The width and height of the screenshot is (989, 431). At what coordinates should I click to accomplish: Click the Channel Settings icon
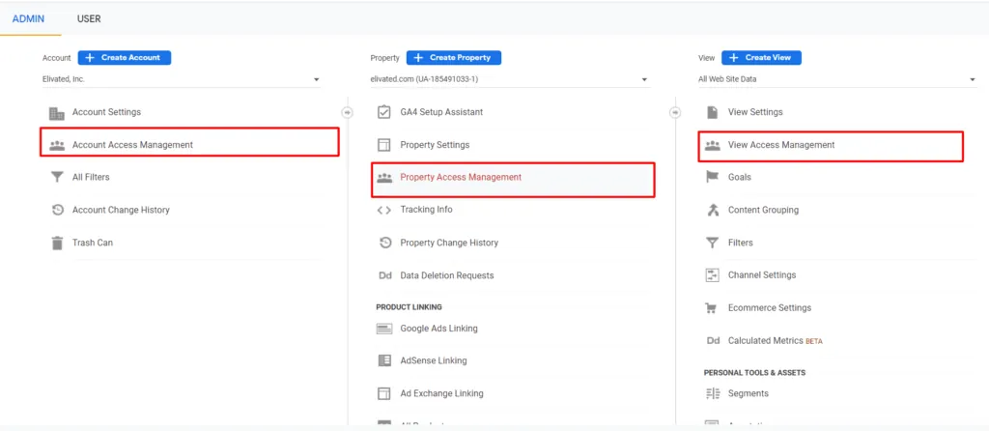click(x=712, y=275)
